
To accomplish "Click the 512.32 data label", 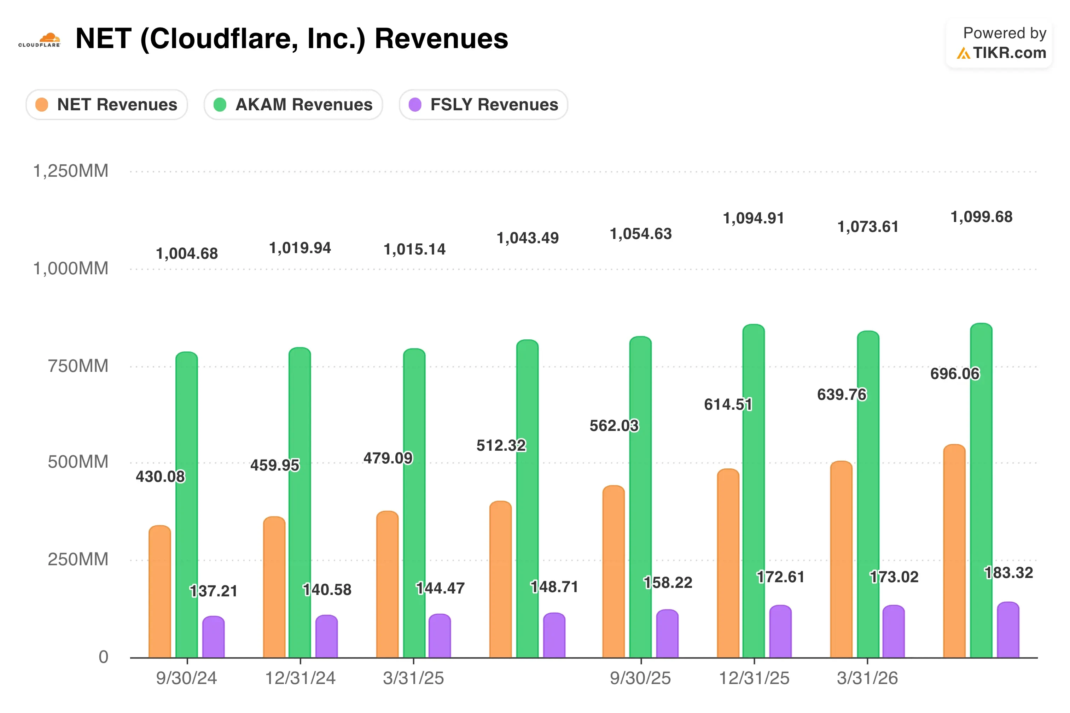I will click(501, 445).
